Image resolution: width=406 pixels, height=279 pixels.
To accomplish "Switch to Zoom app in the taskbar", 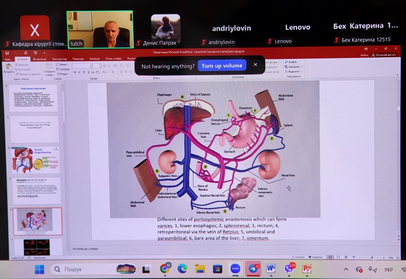I will (235, 269).
